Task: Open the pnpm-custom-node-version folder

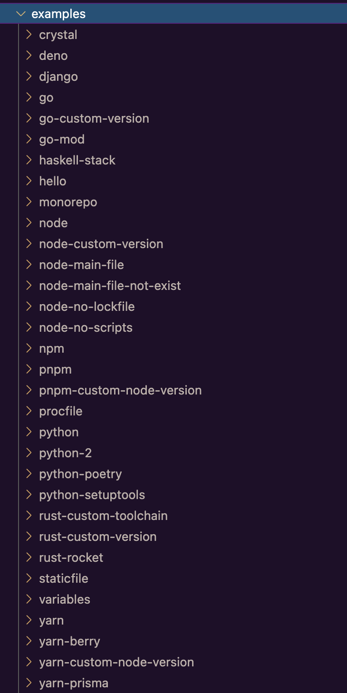Action: click(x=120, y=390)
